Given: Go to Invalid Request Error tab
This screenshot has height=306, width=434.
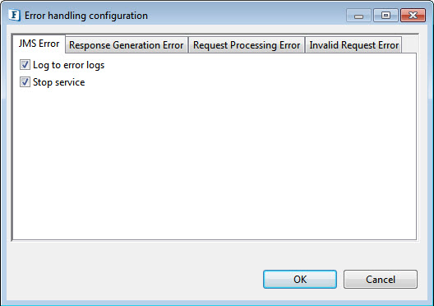Looking at the screenshot, I should click(x=353, y=45).
